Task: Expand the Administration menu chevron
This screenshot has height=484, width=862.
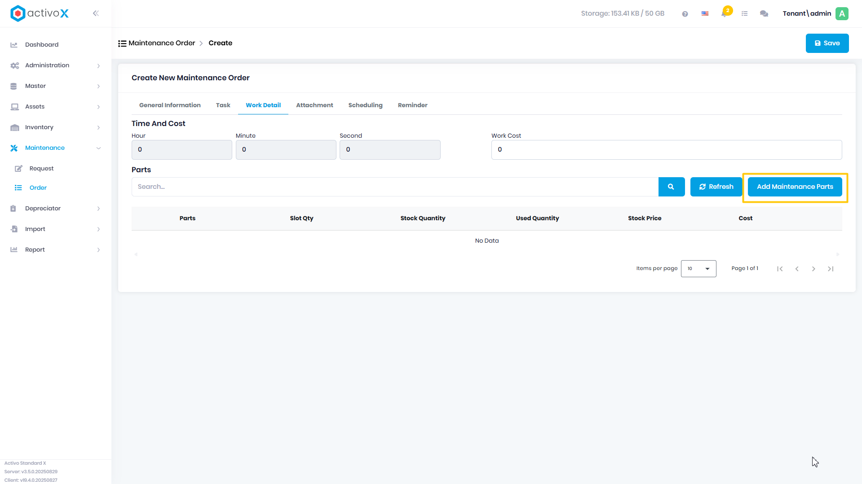Action: coord(98,66)
